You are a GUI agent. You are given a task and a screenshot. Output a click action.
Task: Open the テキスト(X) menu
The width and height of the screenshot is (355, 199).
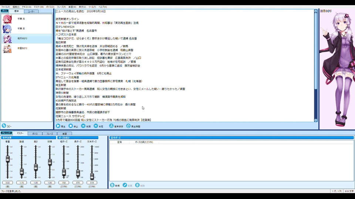[27, 7]
